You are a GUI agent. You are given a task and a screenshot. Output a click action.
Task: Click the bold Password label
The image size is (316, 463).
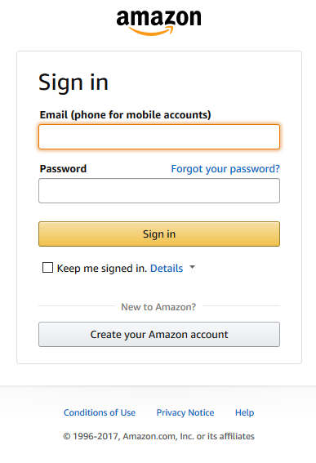[x=63, y=168]
